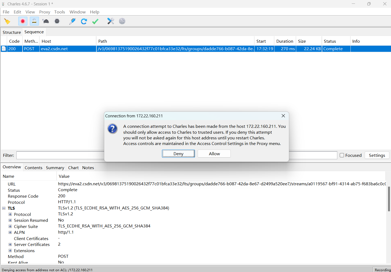Toggle the red Record button
The height and width of the screenshot is (272, 391).
pos(23,21)
